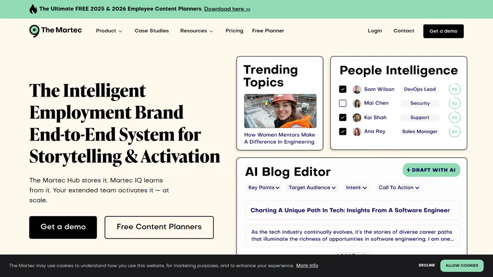Screen dimensions: 493x277
Task: Uncheck the Sam Wilson checkbox
Action: [x=343, y=89]
